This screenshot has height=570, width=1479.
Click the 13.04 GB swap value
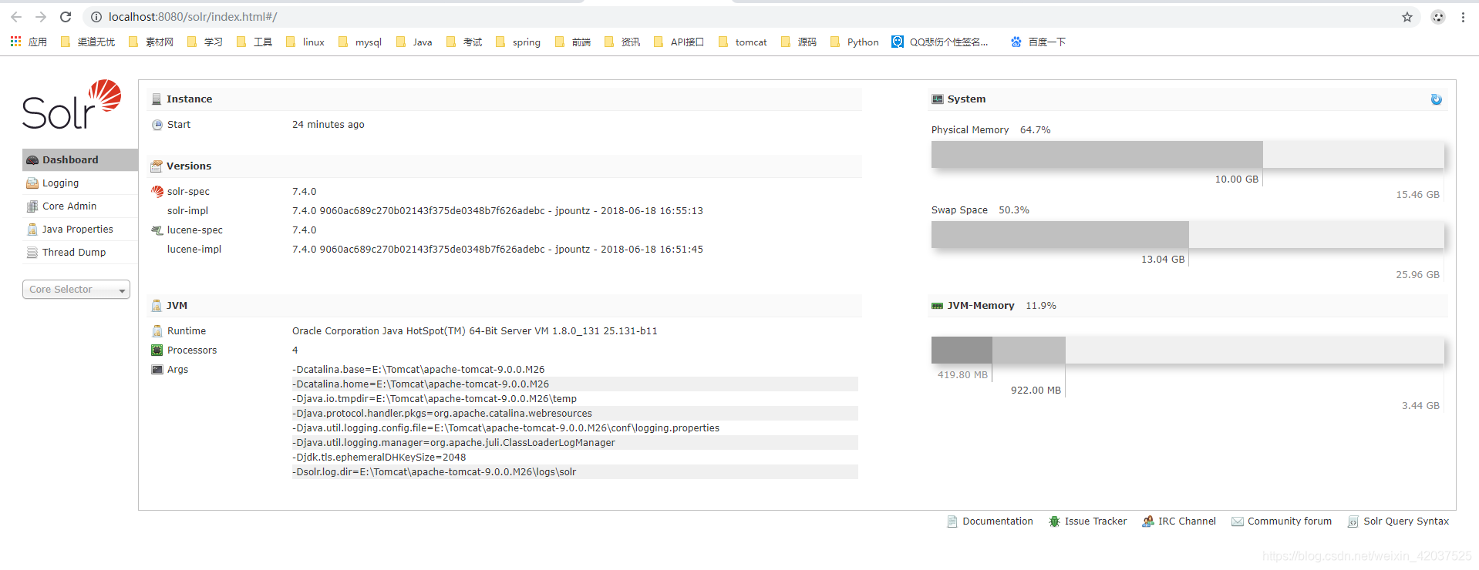coord(1163,260)
